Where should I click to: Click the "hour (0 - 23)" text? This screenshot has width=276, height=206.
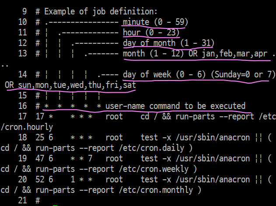[x=151, y=33]
